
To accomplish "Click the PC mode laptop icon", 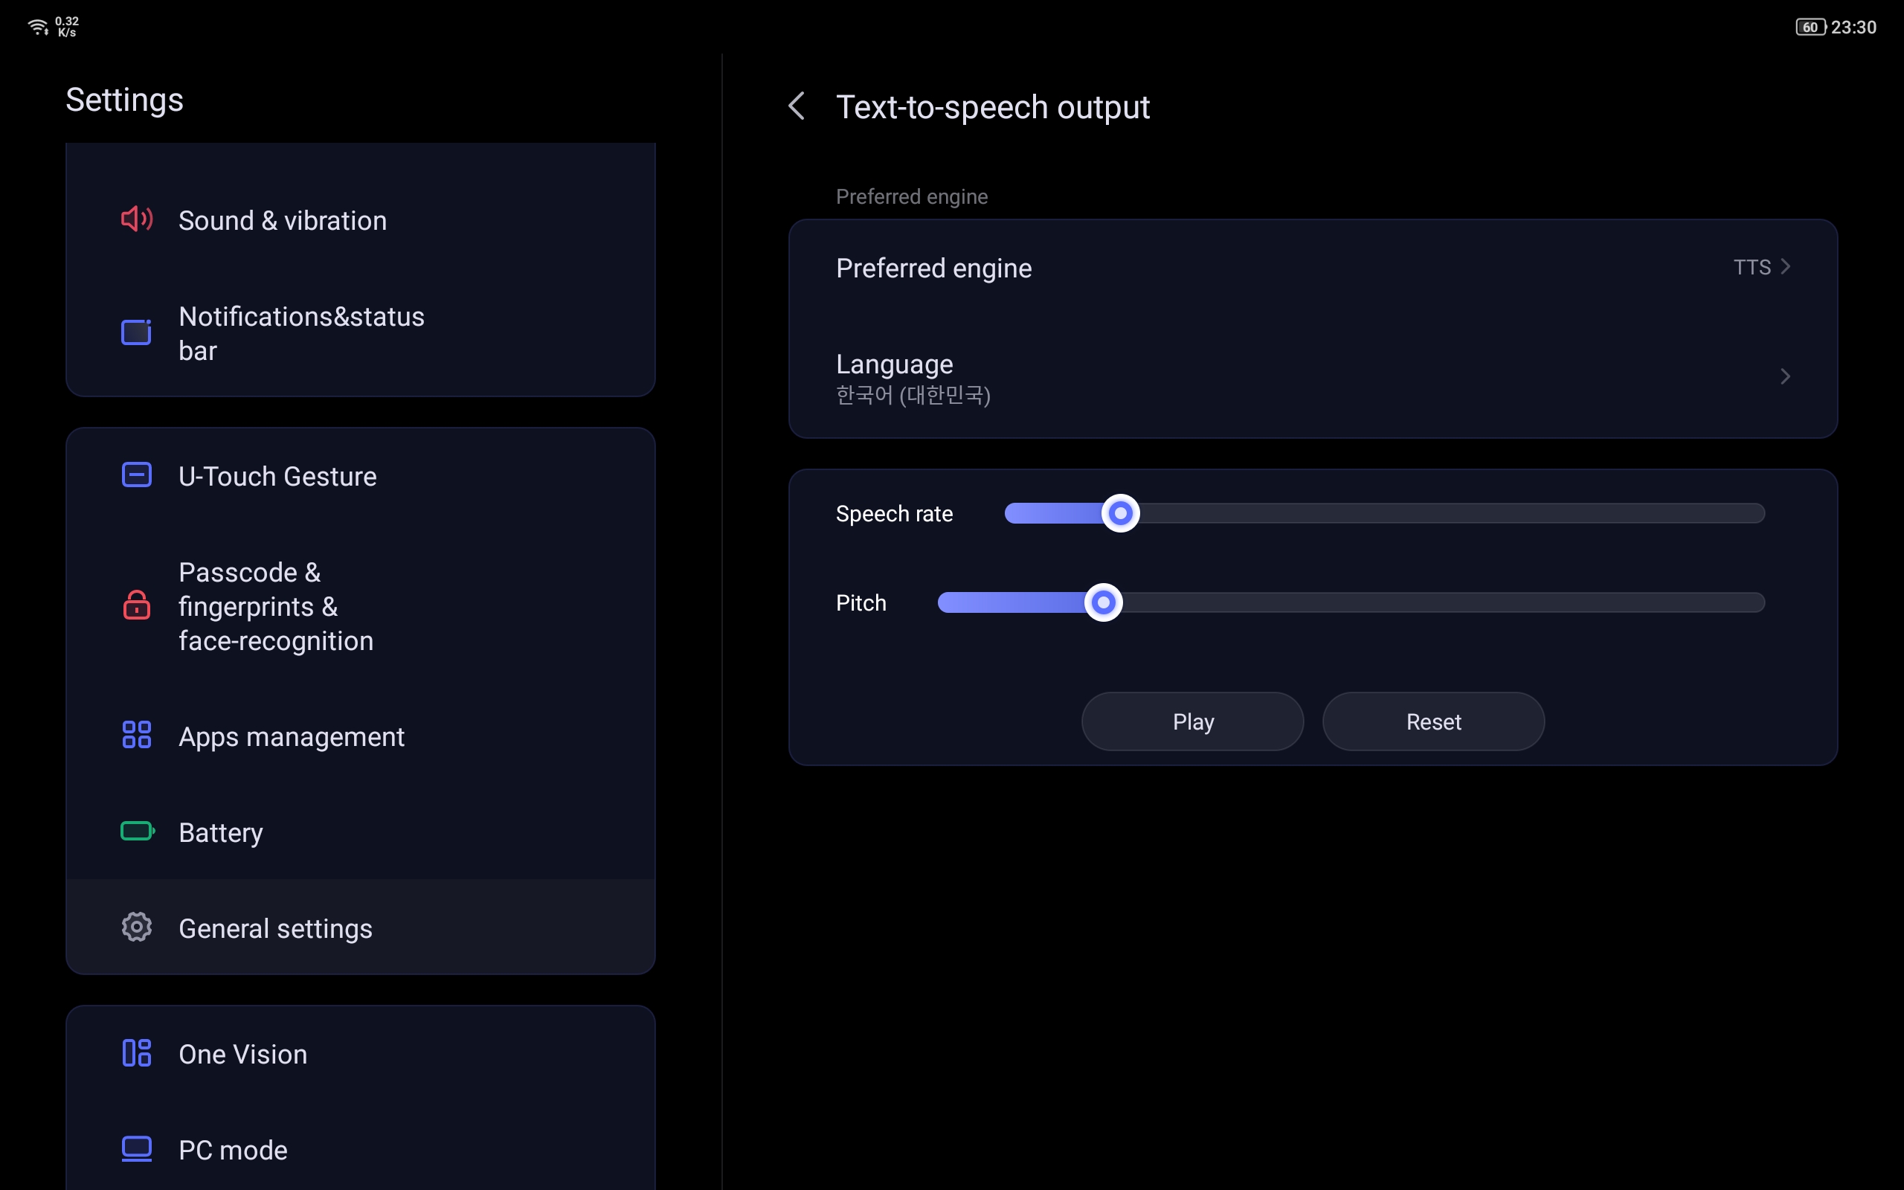I will [136, 1149].
